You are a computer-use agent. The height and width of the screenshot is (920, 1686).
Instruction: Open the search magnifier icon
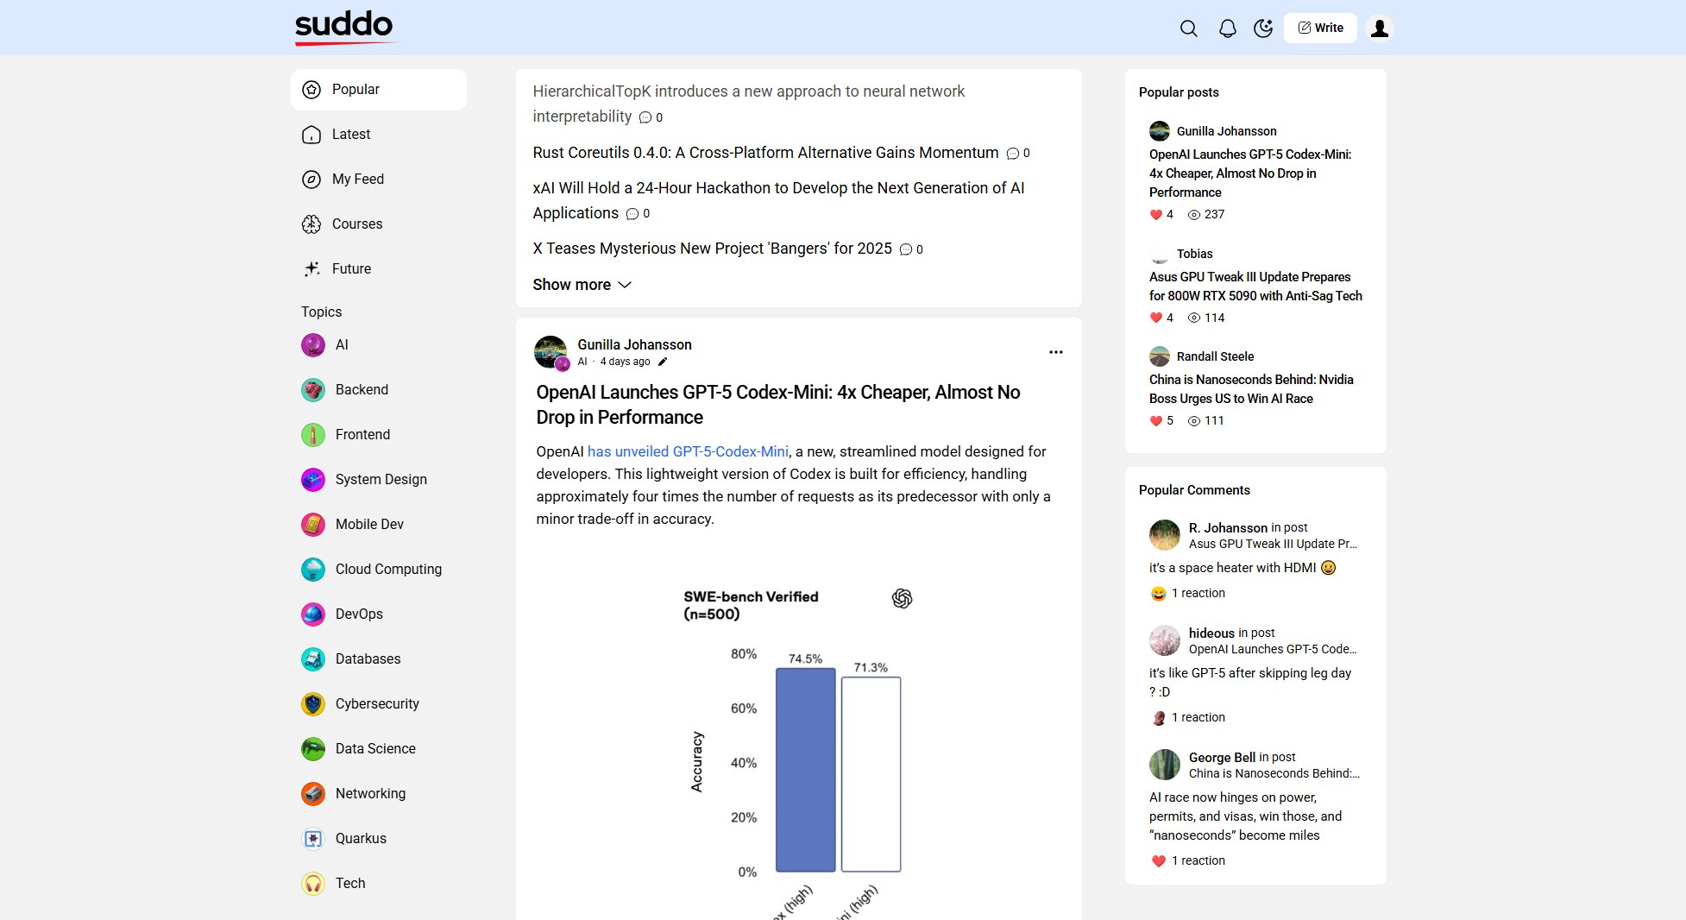[1188, 28]
